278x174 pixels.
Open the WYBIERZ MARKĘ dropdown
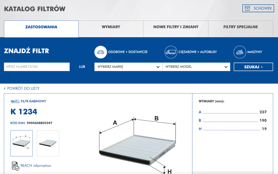[x=128, y=67]
